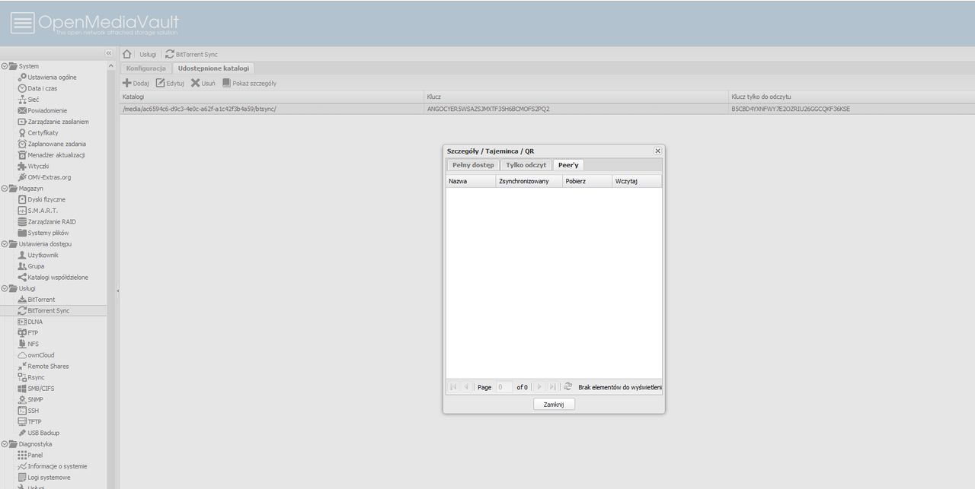
Task: Close the Szczegóły dialog with X
Action: click(658, 151)
